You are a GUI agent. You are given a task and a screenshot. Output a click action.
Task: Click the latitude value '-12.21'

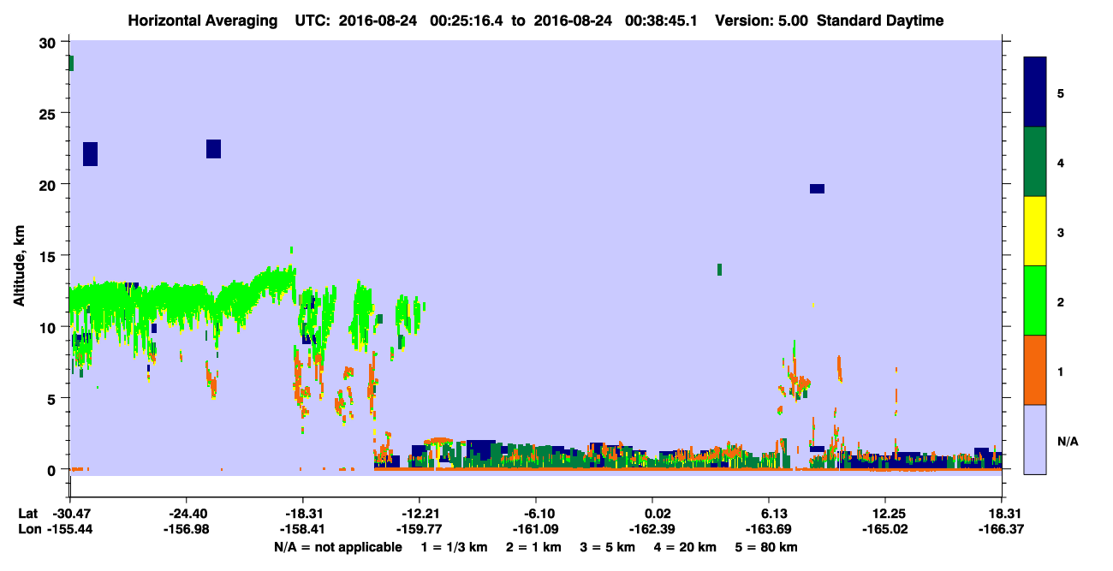pos(419,514)
